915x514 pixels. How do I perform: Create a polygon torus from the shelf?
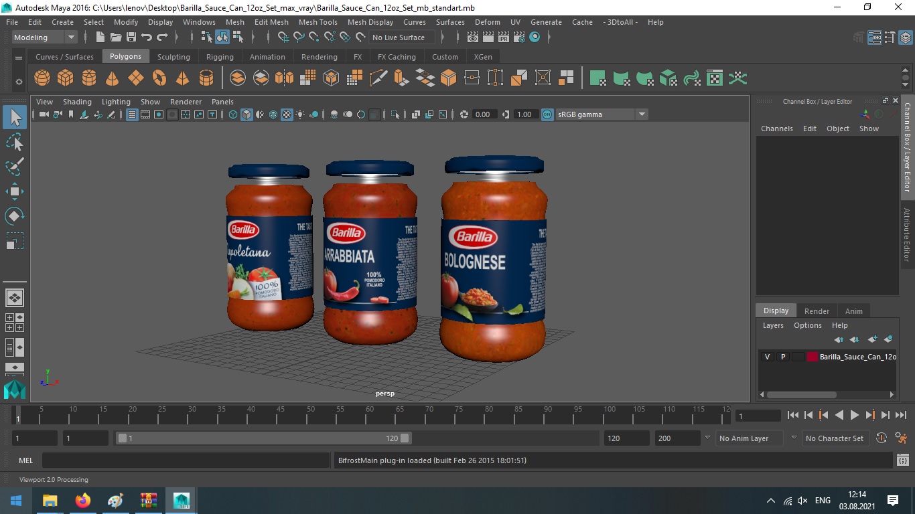[x=159, y=78]
